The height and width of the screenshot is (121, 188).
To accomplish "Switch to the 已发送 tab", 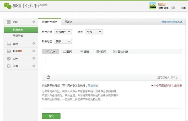I will [x=68, y=22].
